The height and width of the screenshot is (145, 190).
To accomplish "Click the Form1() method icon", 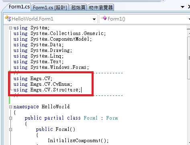I will click(104, 18).
